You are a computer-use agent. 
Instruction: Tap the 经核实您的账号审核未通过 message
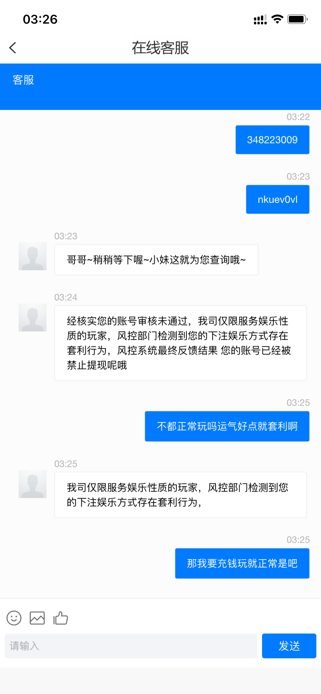(x=180, y=343)
